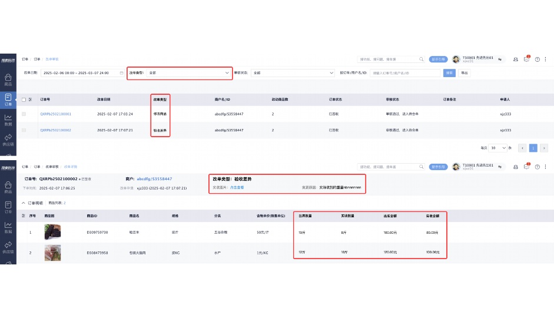Check the box for order QXRPb2502100002
Screen dimensions: 554x318
24,130
